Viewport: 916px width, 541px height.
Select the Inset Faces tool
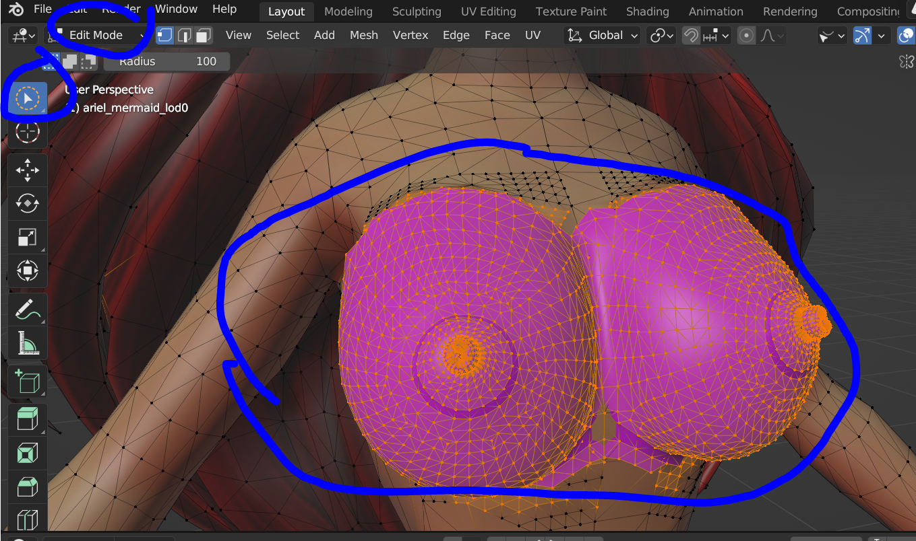click(x=28, y=454)
